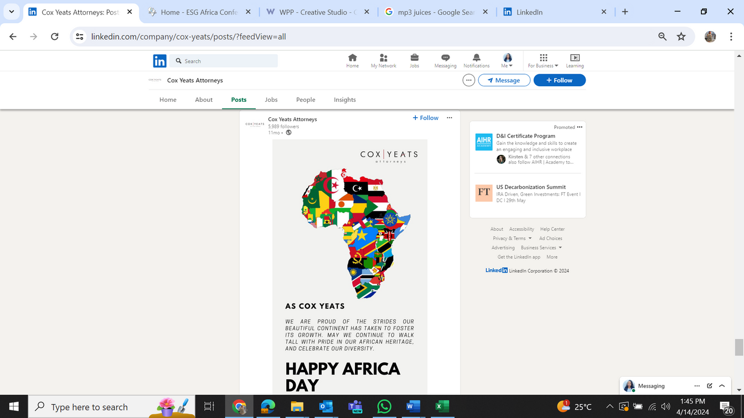Click the page vertical scrollbar thumb
The height and width of the screenshot is (418, 744).
click(739, 347)
